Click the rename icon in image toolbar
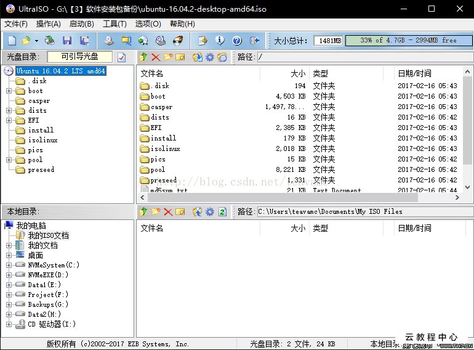The height and width of the screenshot is (350, 474). 180,57
